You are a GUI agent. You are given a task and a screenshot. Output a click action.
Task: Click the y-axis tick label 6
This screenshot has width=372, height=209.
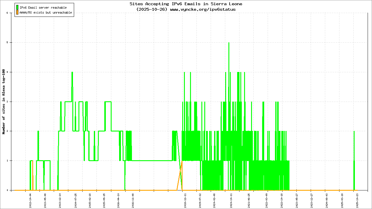pyautogui.click(x=11, y=13)
